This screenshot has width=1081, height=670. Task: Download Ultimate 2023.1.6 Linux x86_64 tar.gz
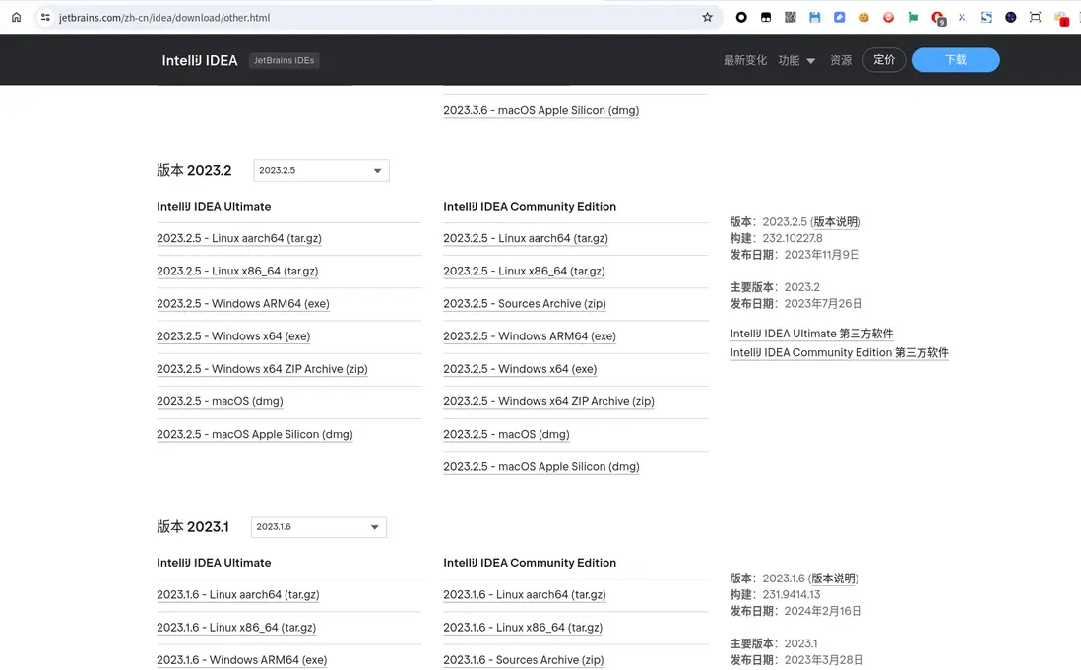(235, 628)
